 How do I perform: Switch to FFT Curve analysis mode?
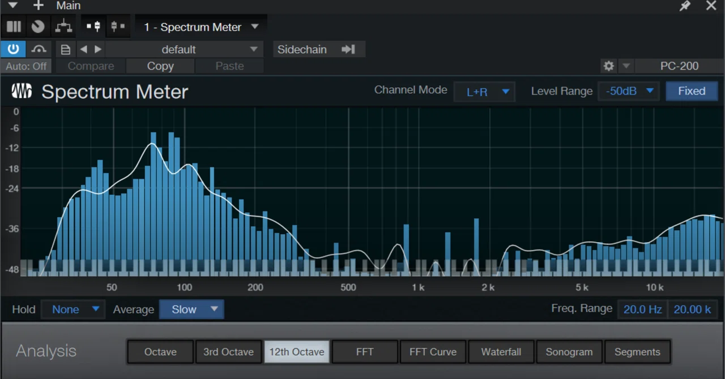pos(433,352)
